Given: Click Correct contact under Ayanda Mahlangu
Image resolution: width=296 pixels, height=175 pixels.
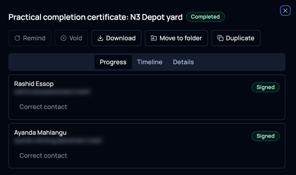Looking at the screenshot, I should point(43,156).
